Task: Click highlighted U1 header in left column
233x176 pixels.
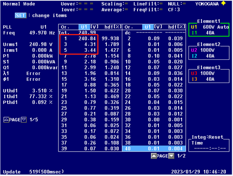Action: click(84, 27)
